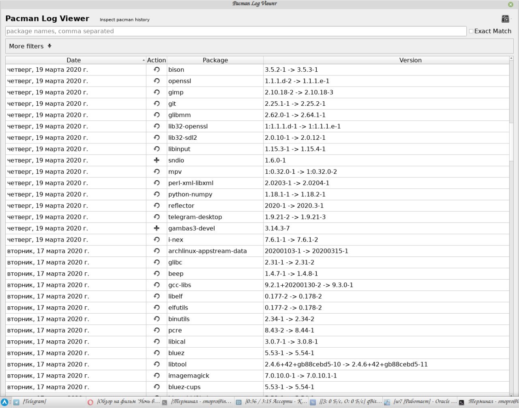Click version 7.0.10.0-1 -> 7.0.10.1-1
The image size is (519, 408).
[301, 376]
